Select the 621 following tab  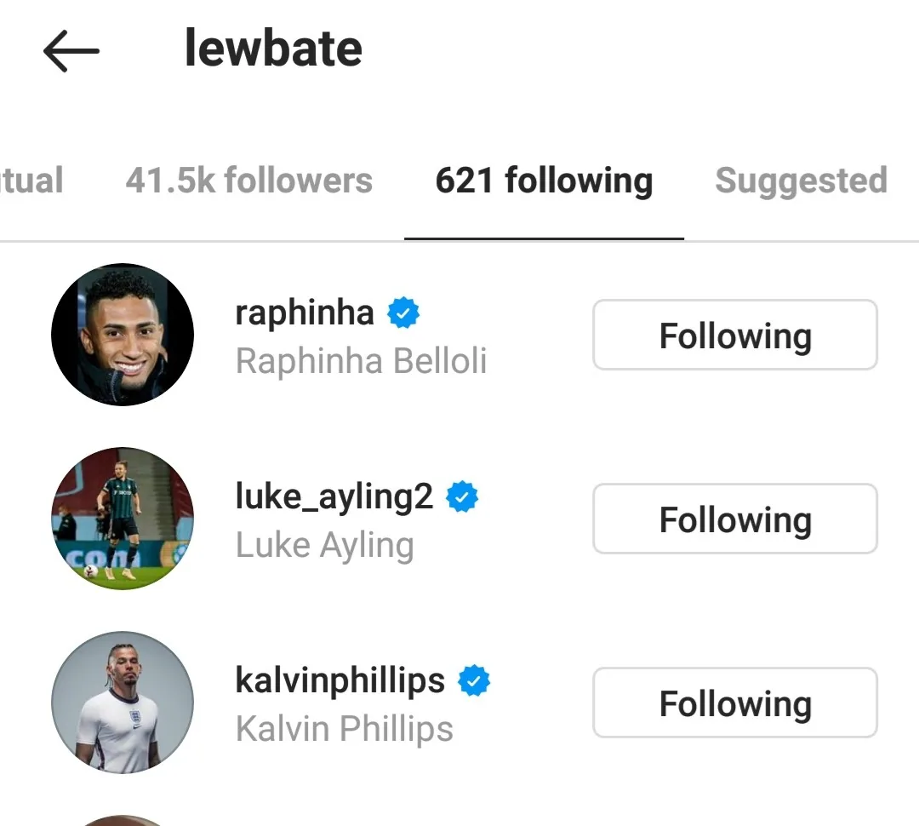(x=544, y=181)
